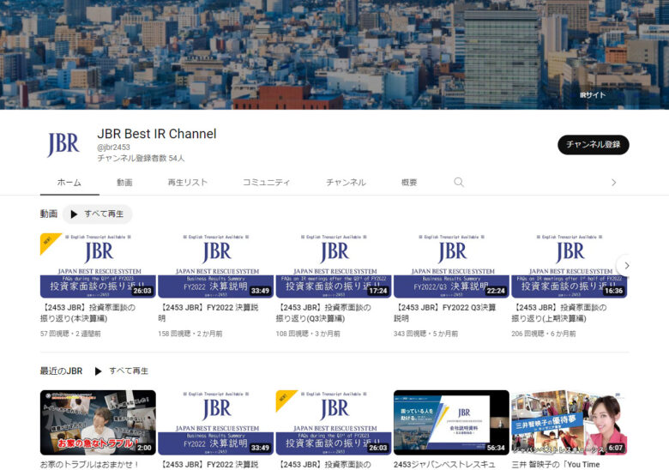Click the 343 回視聴・5 か月前 stats
Viewport: 669px width, 470px height.
pyautogui.click(x=425, y=334)
